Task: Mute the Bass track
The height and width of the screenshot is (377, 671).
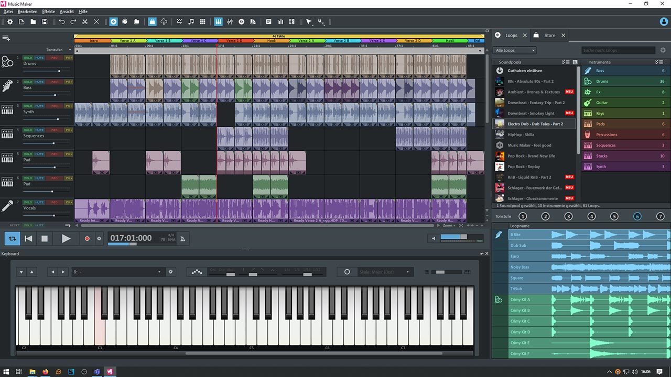Action: coord(39,82)
